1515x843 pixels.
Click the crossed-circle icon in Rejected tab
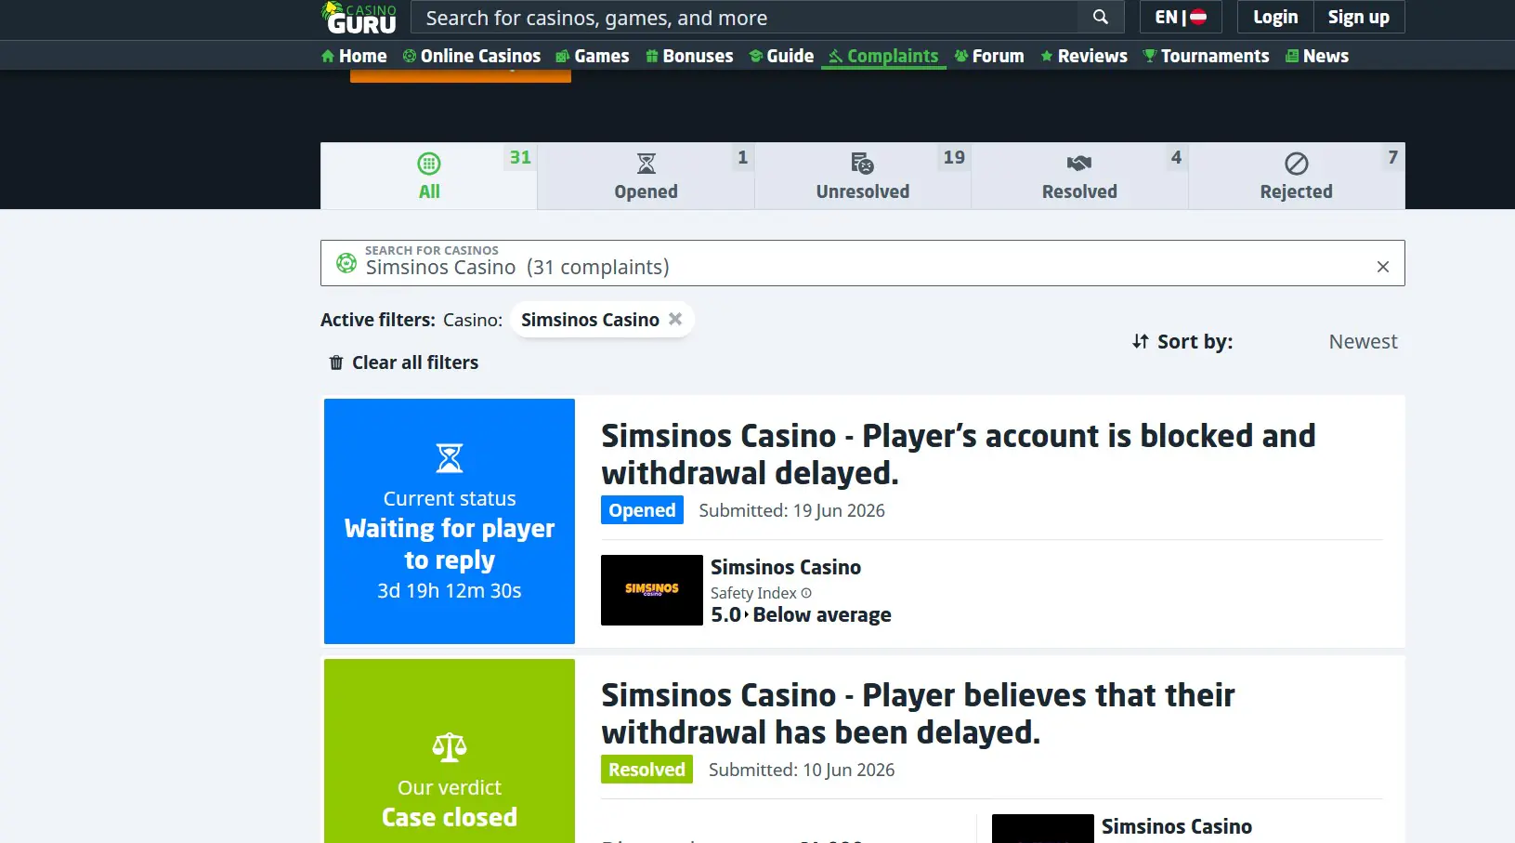pyautogui.click(x=1297, y=164)
